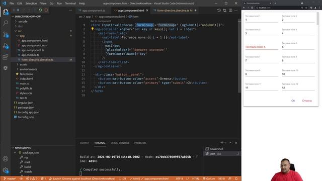
Task: Open the Explorer view in activity bar
Action: tap(6, 12)
